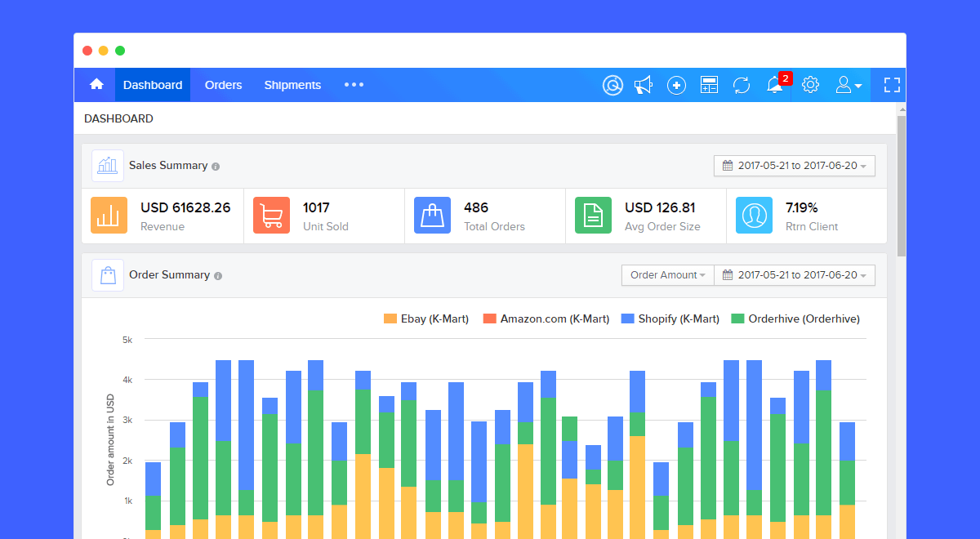Click the more options ellipsis in navbar
The image size is (980, 539).
click(354, 85)
